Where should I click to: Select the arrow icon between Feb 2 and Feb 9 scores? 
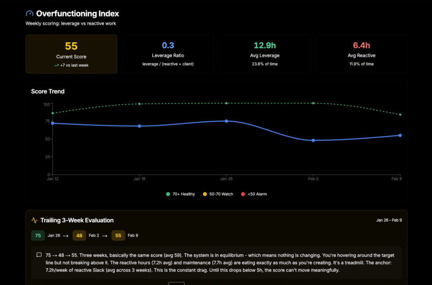pos(105,236)
